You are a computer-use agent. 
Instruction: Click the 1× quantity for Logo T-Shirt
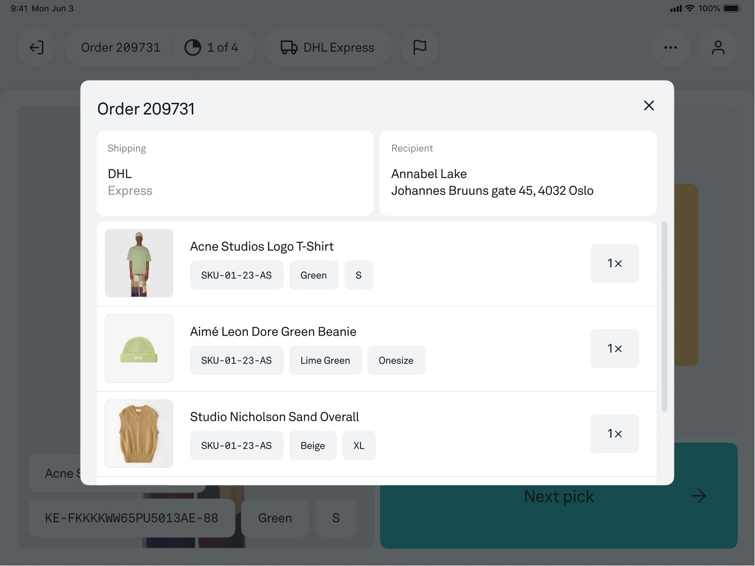[x=615, y=263]
